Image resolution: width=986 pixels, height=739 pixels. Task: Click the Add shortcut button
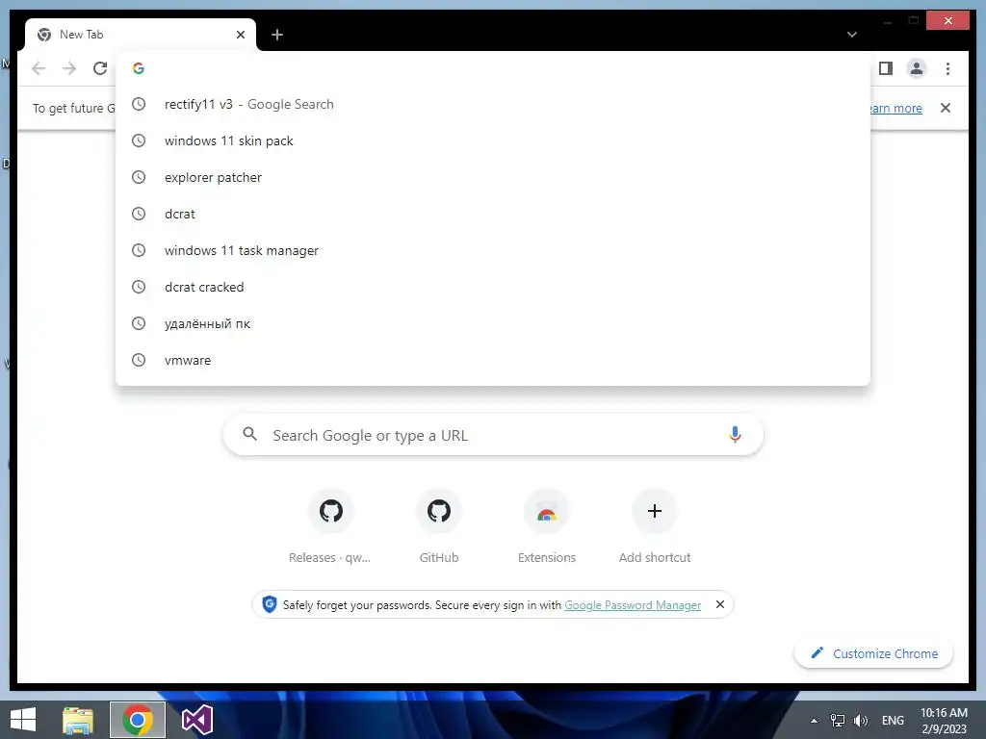click(655, 528)
